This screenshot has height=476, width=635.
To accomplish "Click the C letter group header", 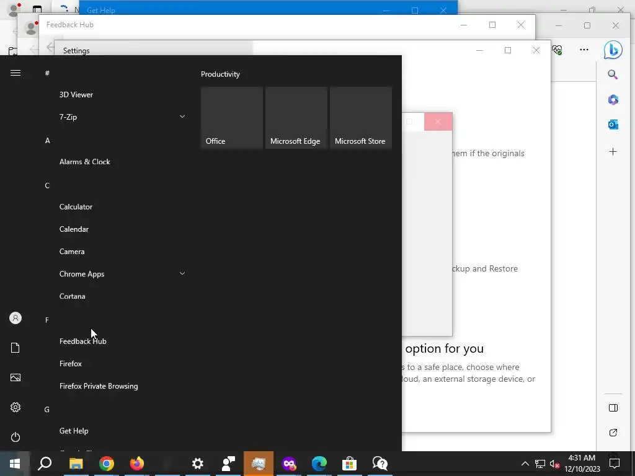I will (x=47, y=185).
